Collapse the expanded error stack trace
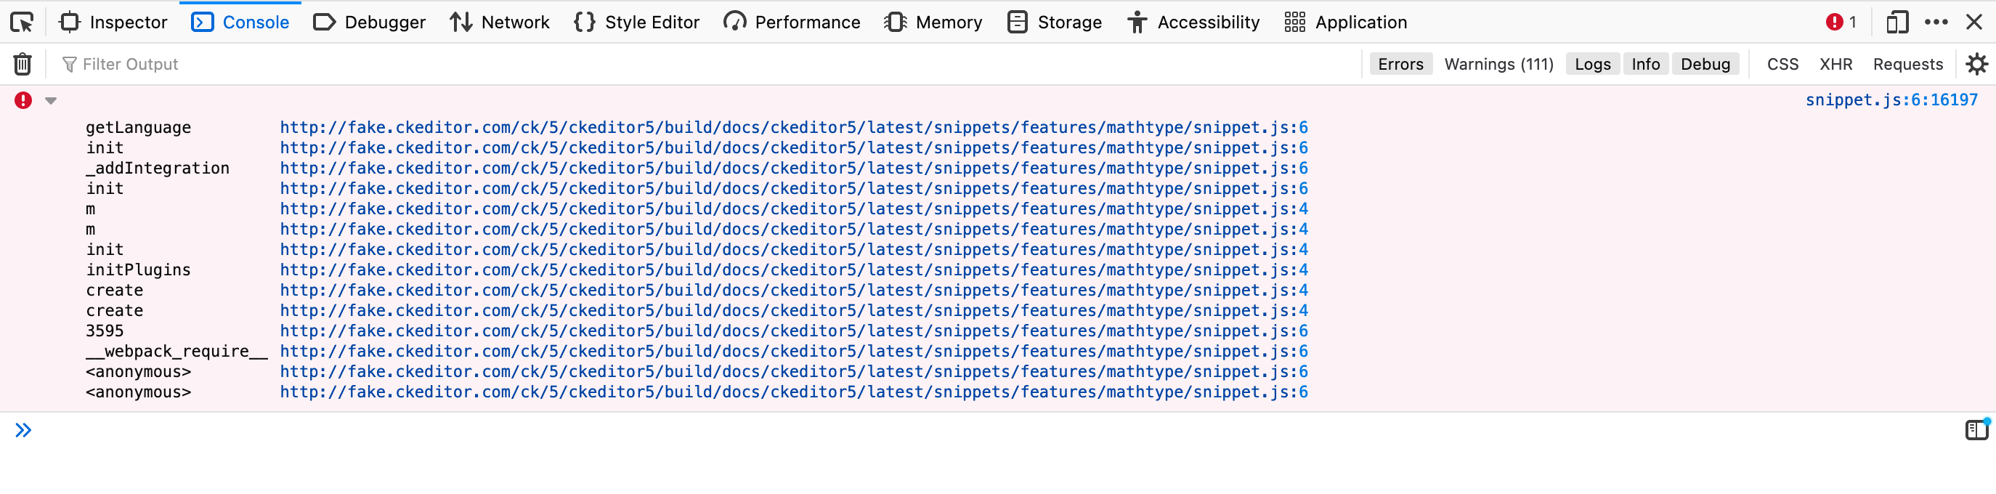The height and width of the screenshot is (494, 1996). [50, 100]
